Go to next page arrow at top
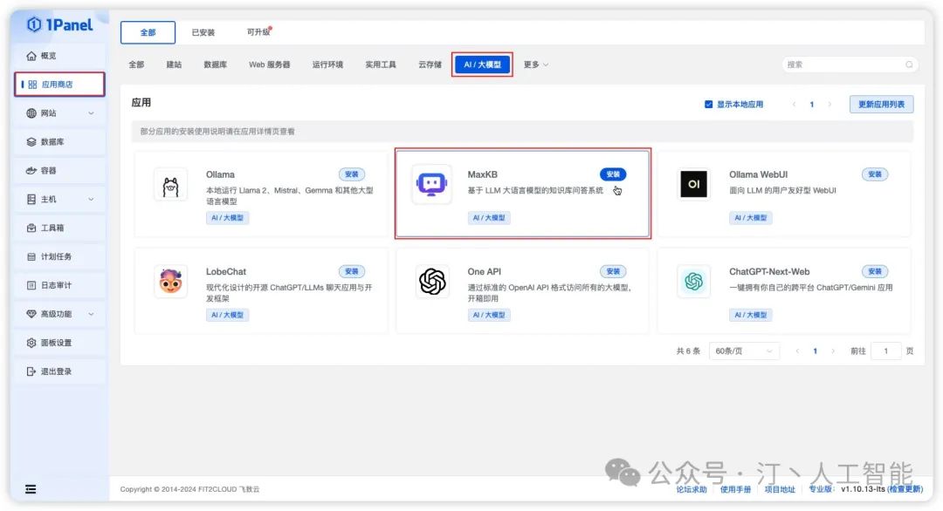The width and height of the screenshot is (943, 511). [829, 105]
